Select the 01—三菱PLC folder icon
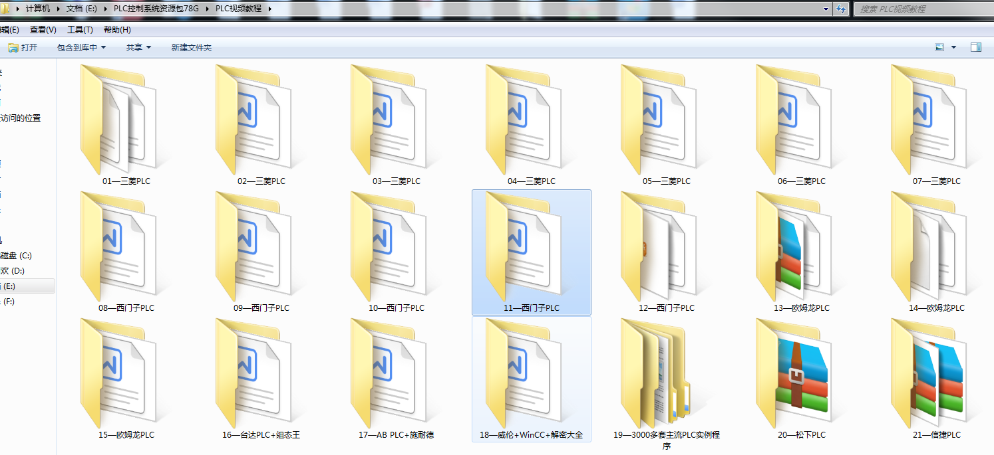994x455 pixels. [118, 118]
